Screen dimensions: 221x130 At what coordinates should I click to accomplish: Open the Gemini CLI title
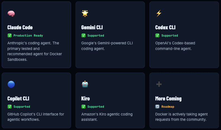pyautogui.click(x=92, y=27)
